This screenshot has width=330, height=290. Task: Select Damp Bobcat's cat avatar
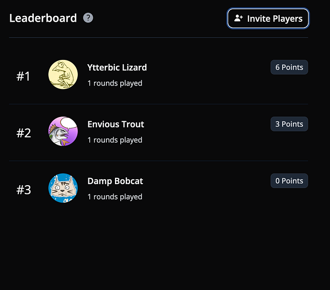click(63, 188)
